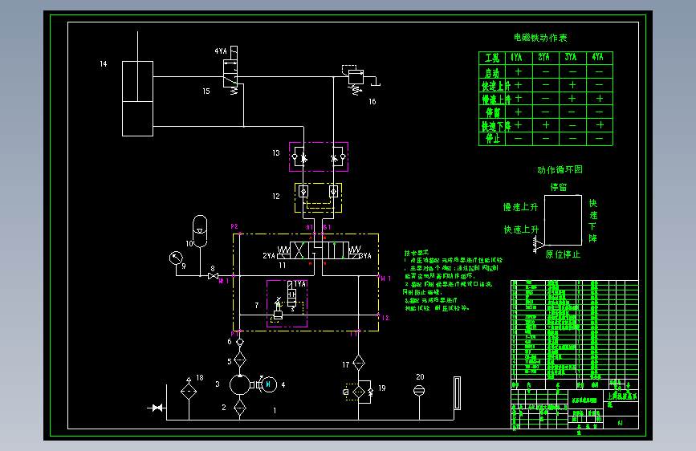Screen dimensions: 696x451
Task: Click the motor M symbol numbered 4
Action: click(x=268, y=384)
